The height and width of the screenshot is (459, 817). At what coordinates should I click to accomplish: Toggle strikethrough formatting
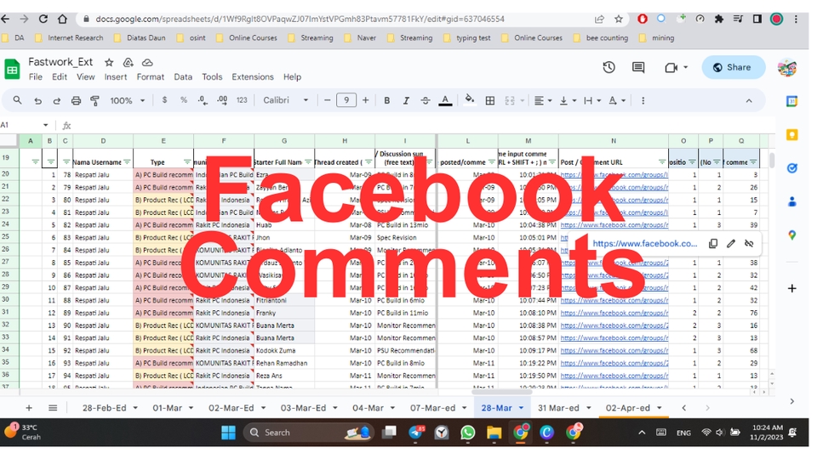pyautogui.click(x=426, y=100)
